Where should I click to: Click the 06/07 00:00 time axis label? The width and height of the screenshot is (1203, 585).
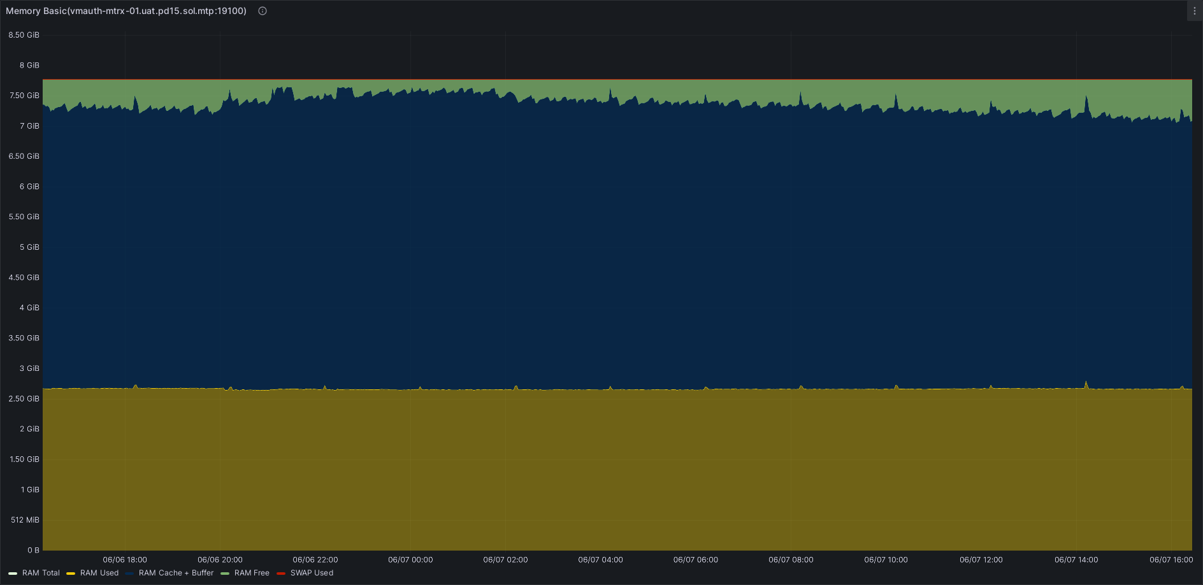click(410, 560)
